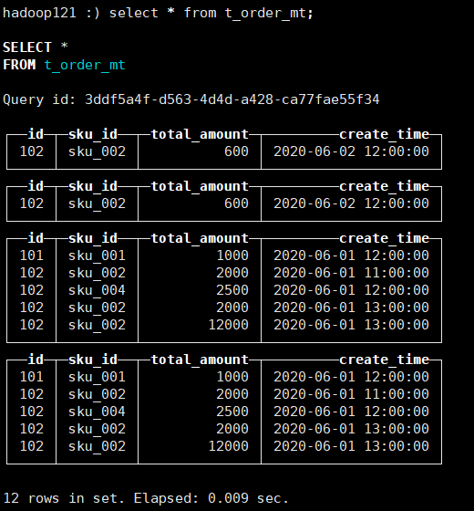Click '2020-06-01 11:00:00' in the third result block
Screen dimensions: 474x511
click(351, 273)
